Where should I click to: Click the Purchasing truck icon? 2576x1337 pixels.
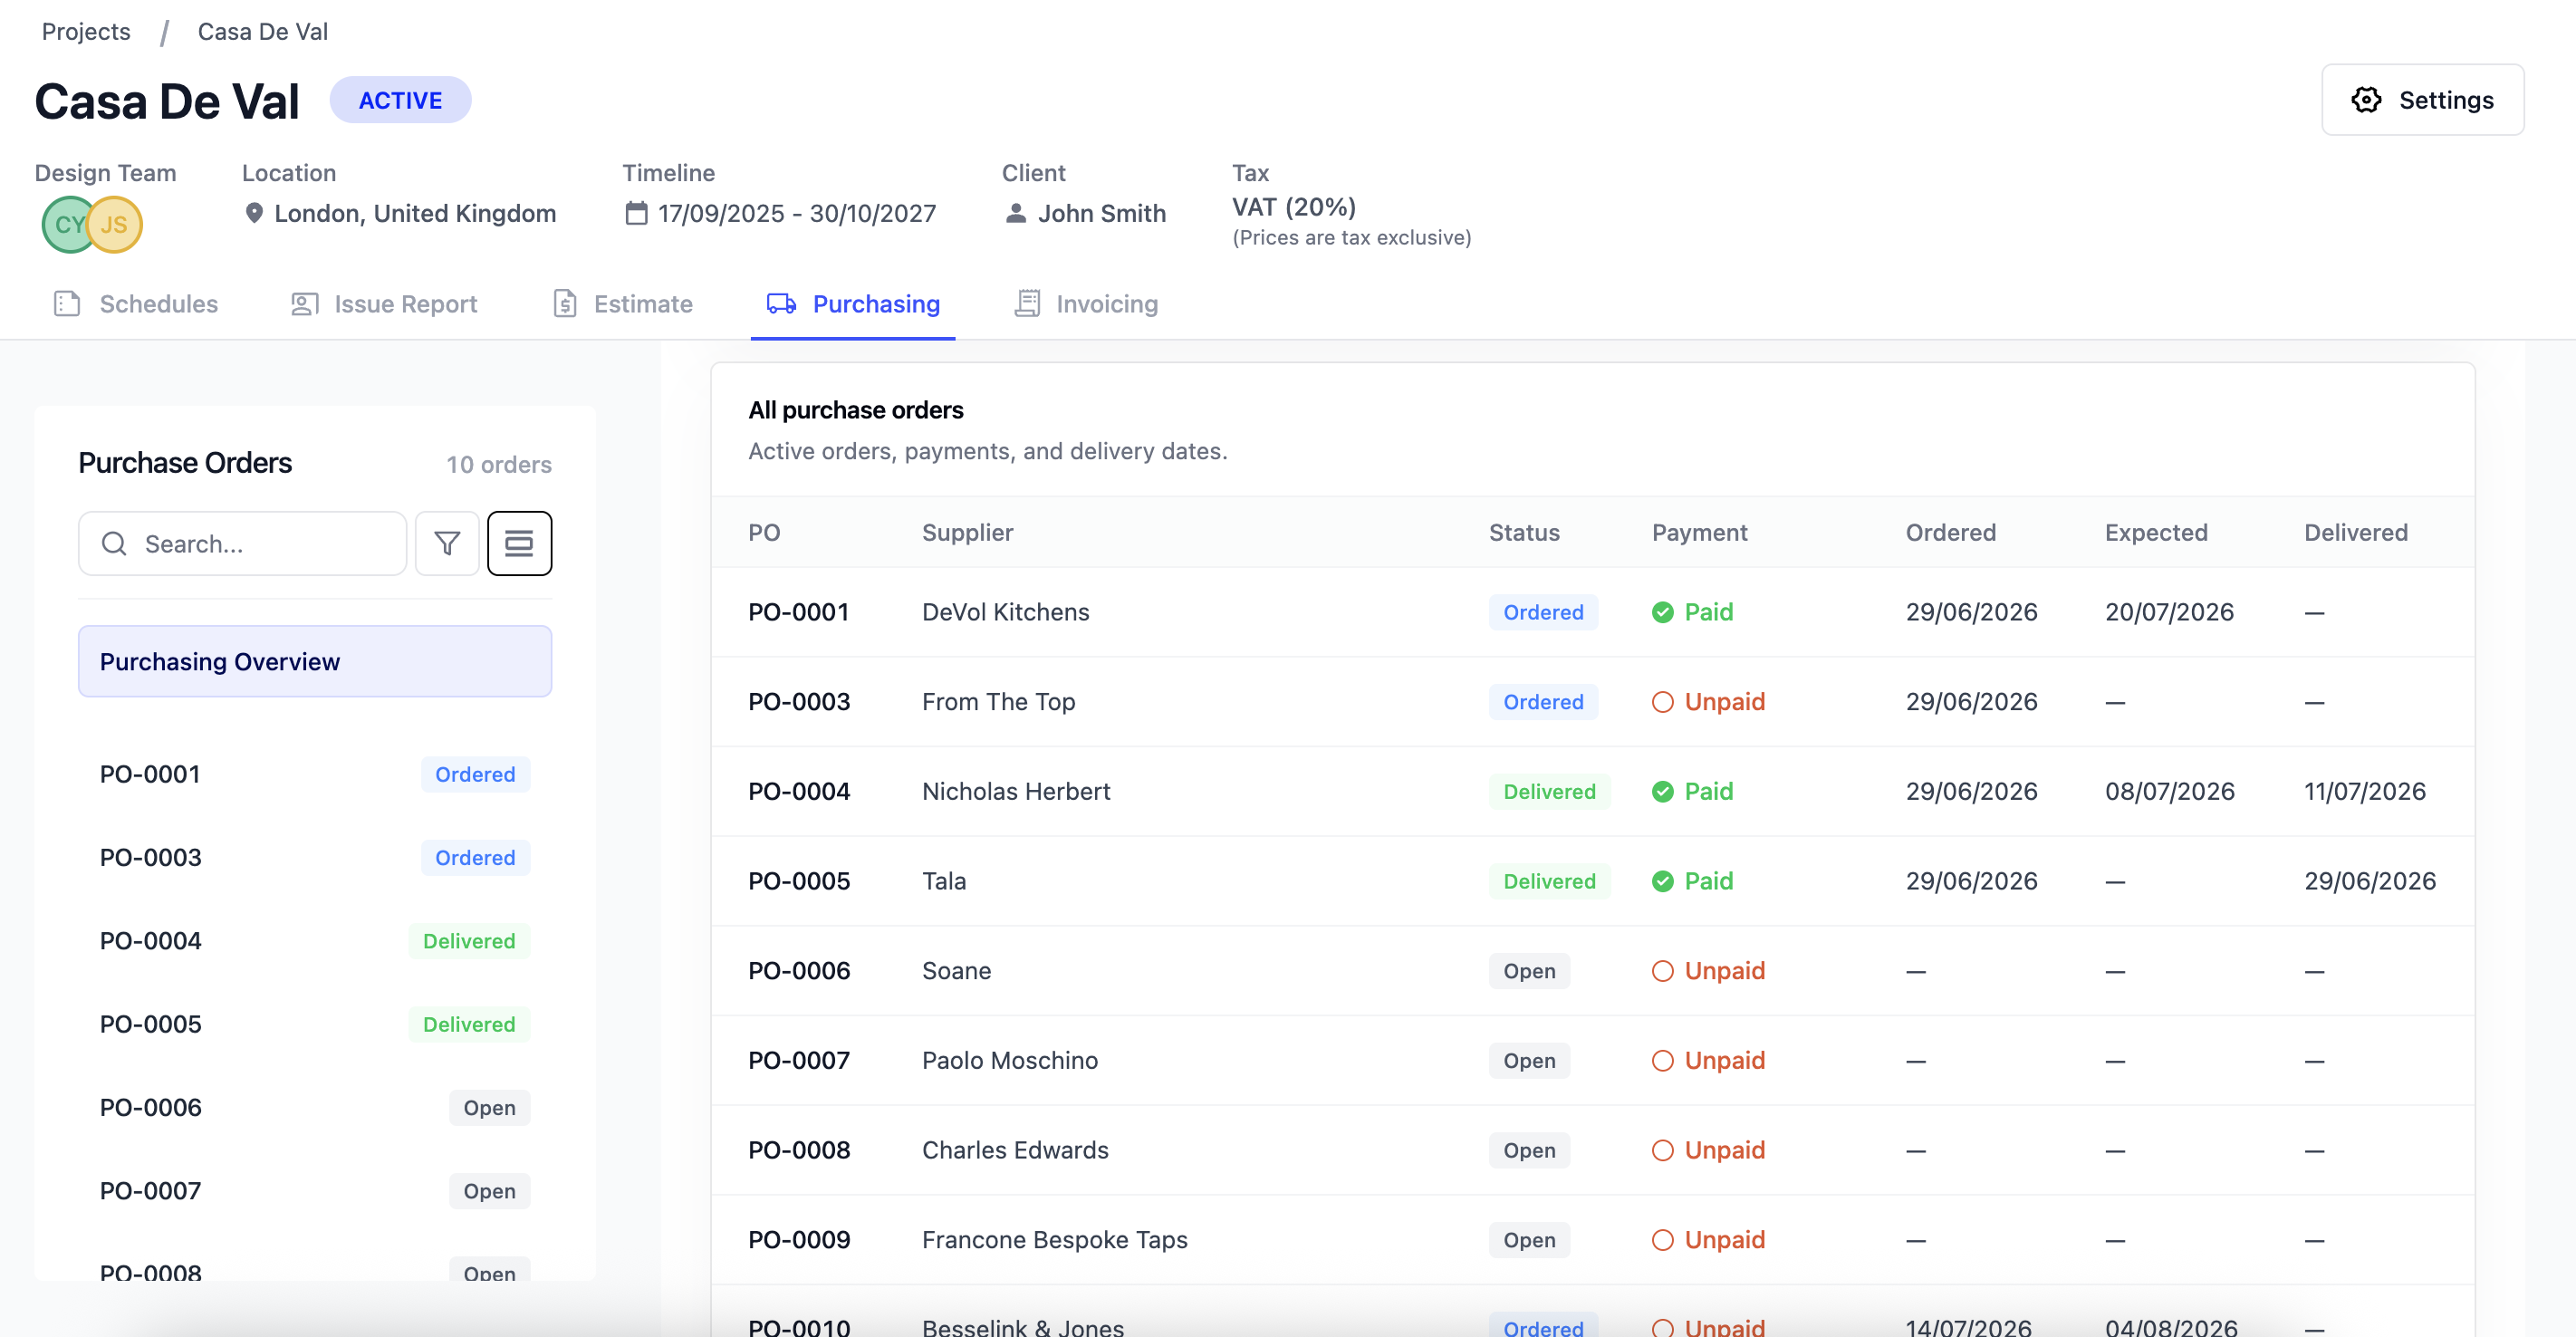pos(781,303)
